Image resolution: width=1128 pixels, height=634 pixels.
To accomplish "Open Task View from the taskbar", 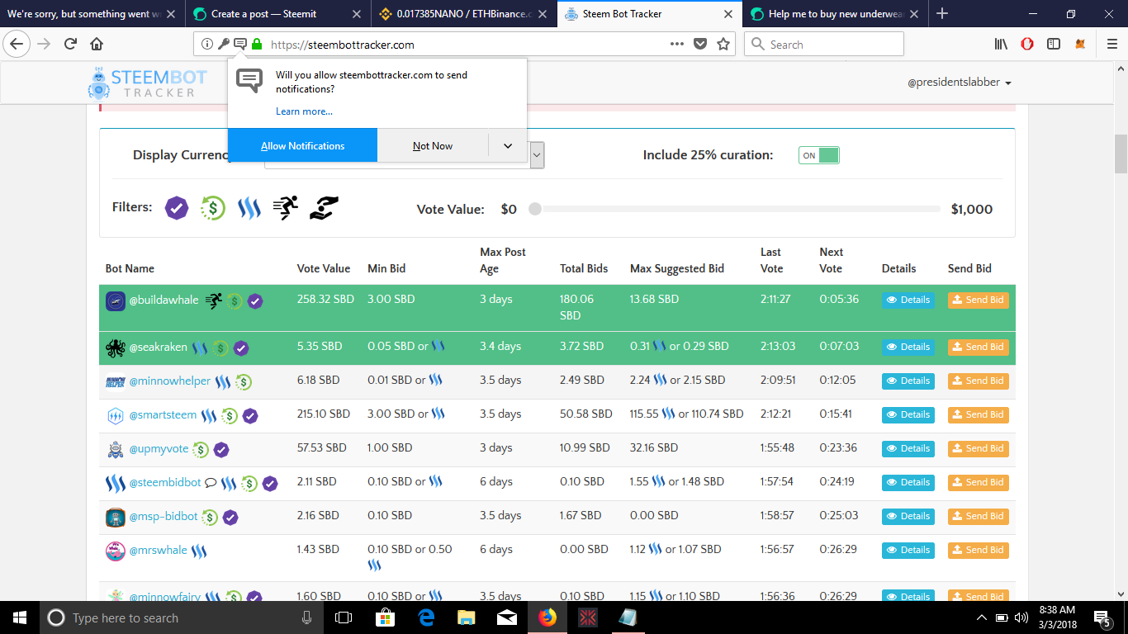I will 344,617.
